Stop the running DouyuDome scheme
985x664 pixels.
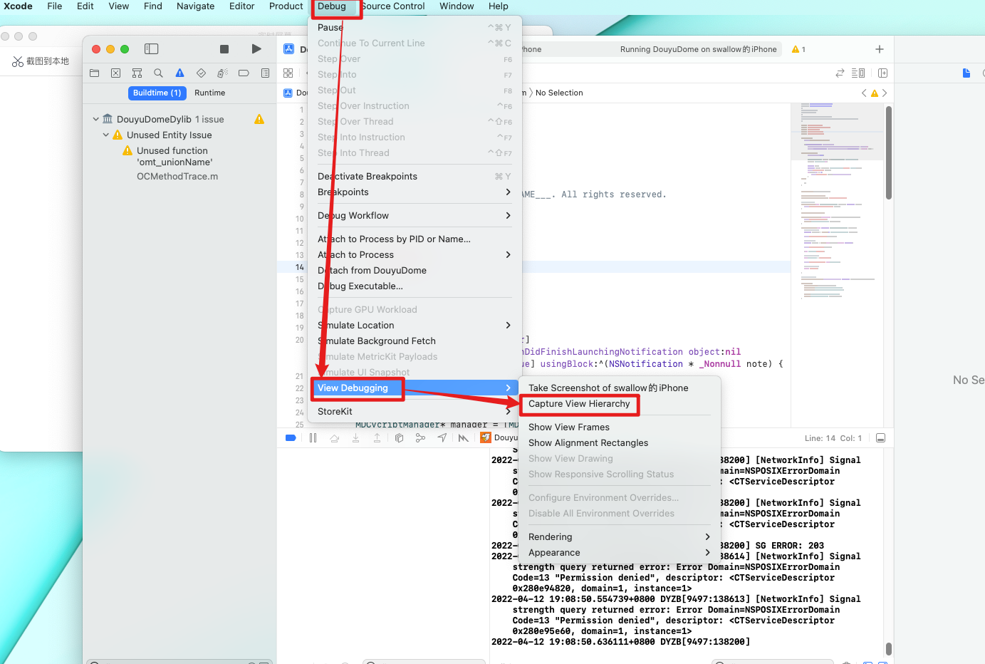(224, 49)
